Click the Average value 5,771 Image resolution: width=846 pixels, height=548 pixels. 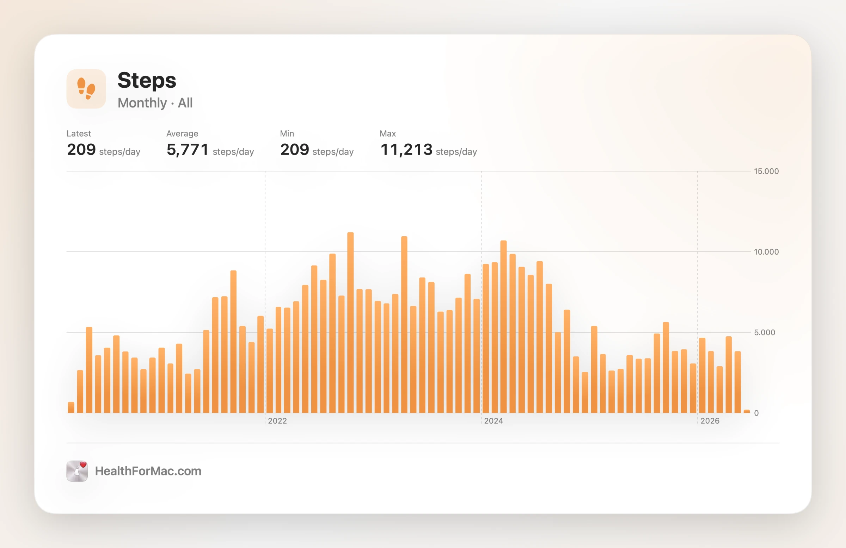(x=187, y=150)
